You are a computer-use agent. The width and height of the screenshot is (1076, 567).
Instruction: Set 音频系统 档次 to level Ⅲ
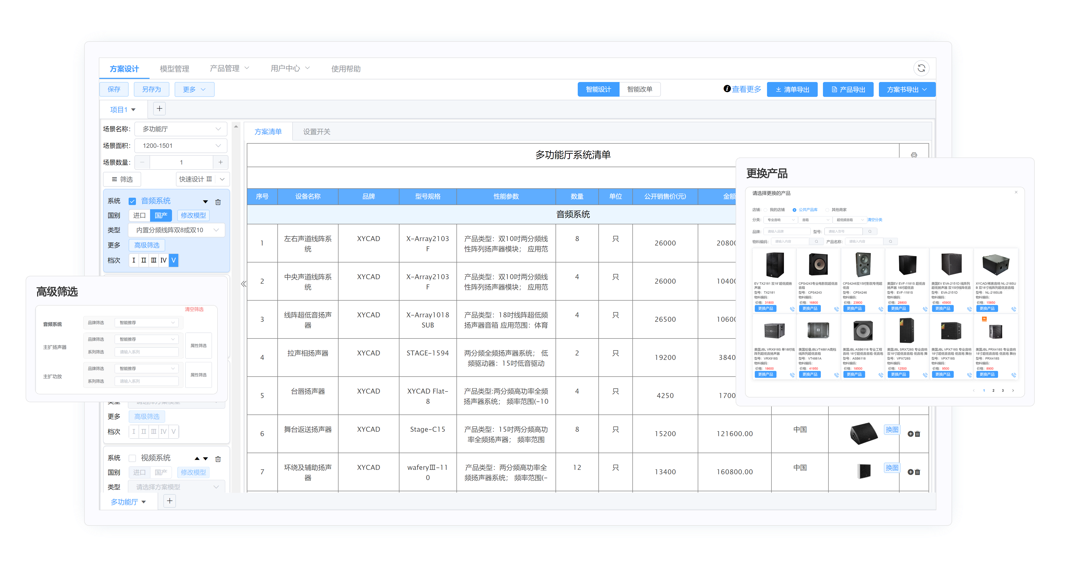[154, 260]
